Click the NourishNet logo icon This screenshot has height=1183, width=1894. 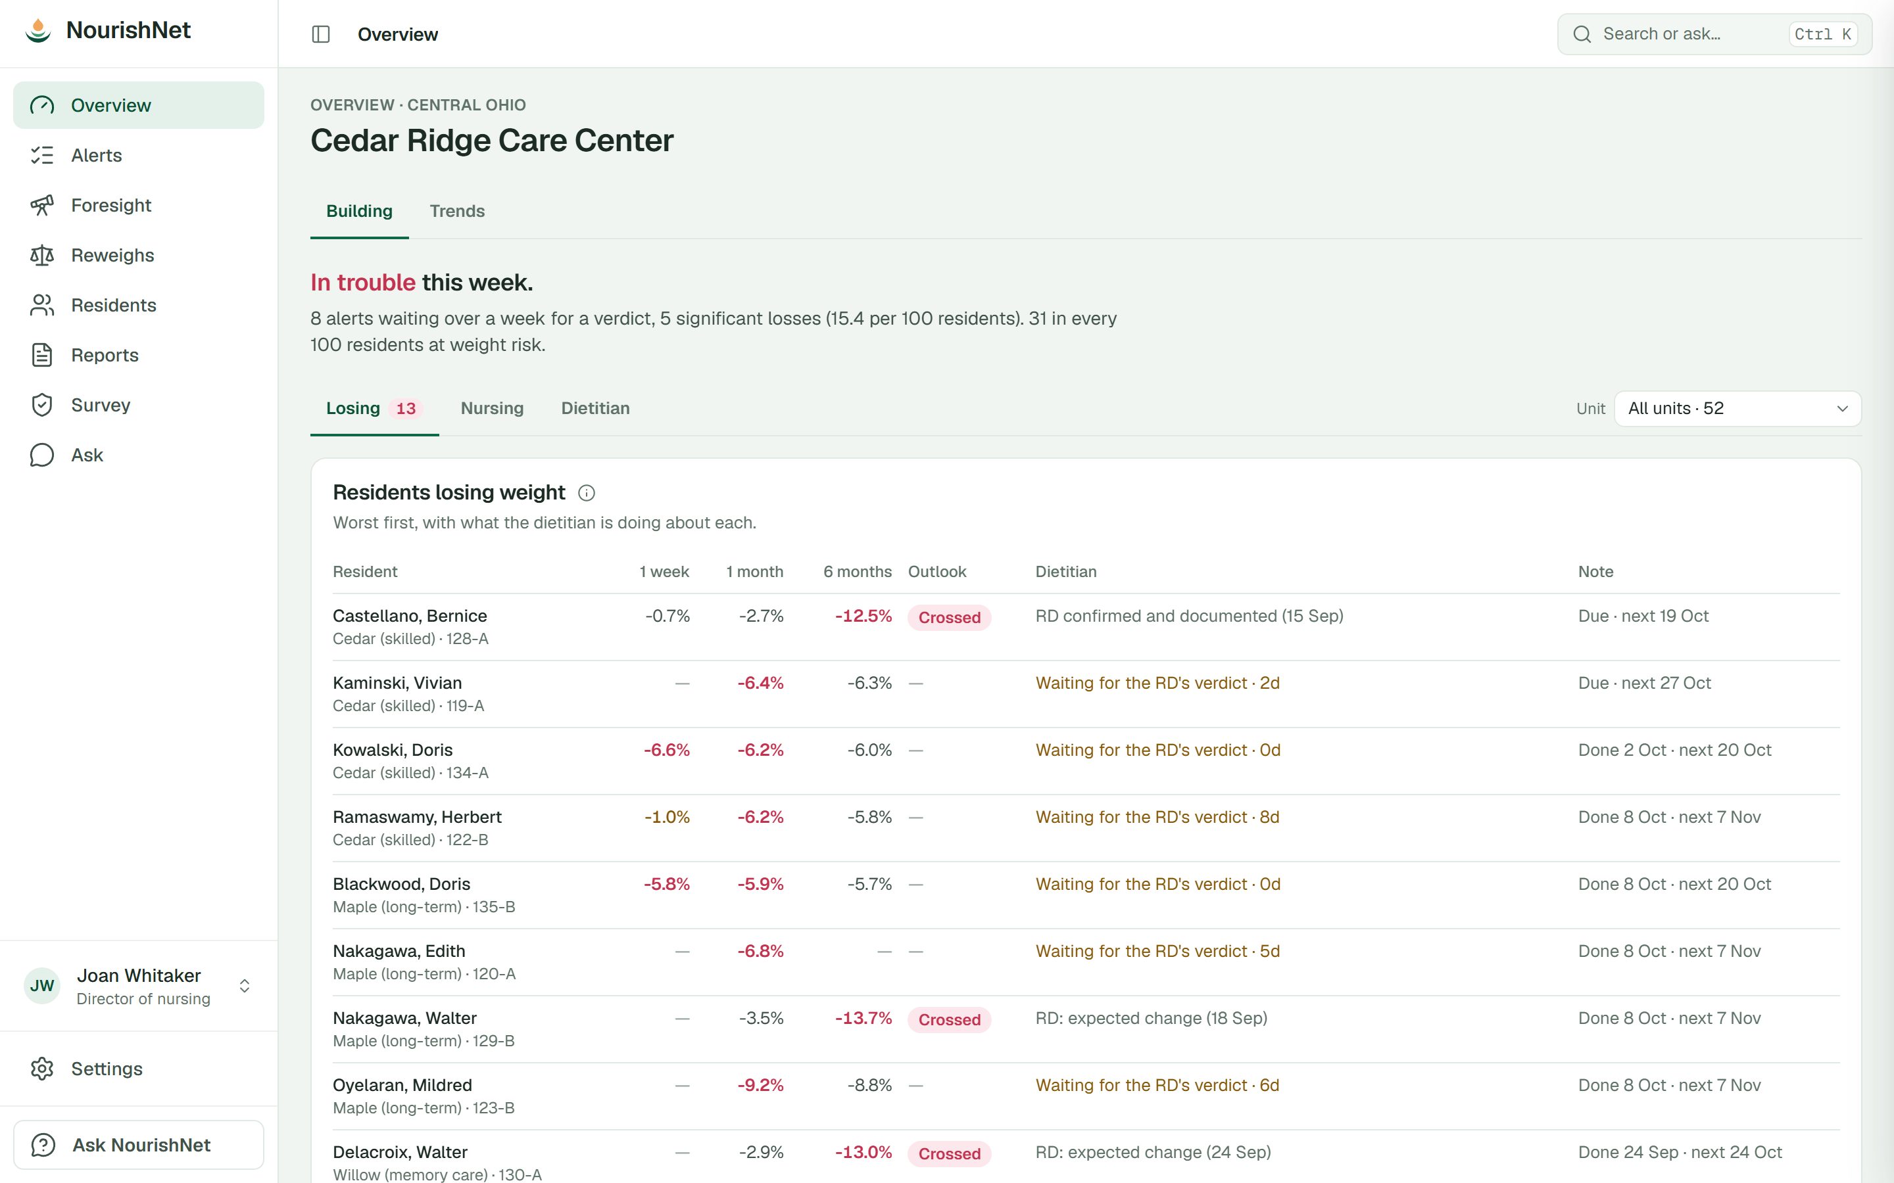(x=37, y=30)
